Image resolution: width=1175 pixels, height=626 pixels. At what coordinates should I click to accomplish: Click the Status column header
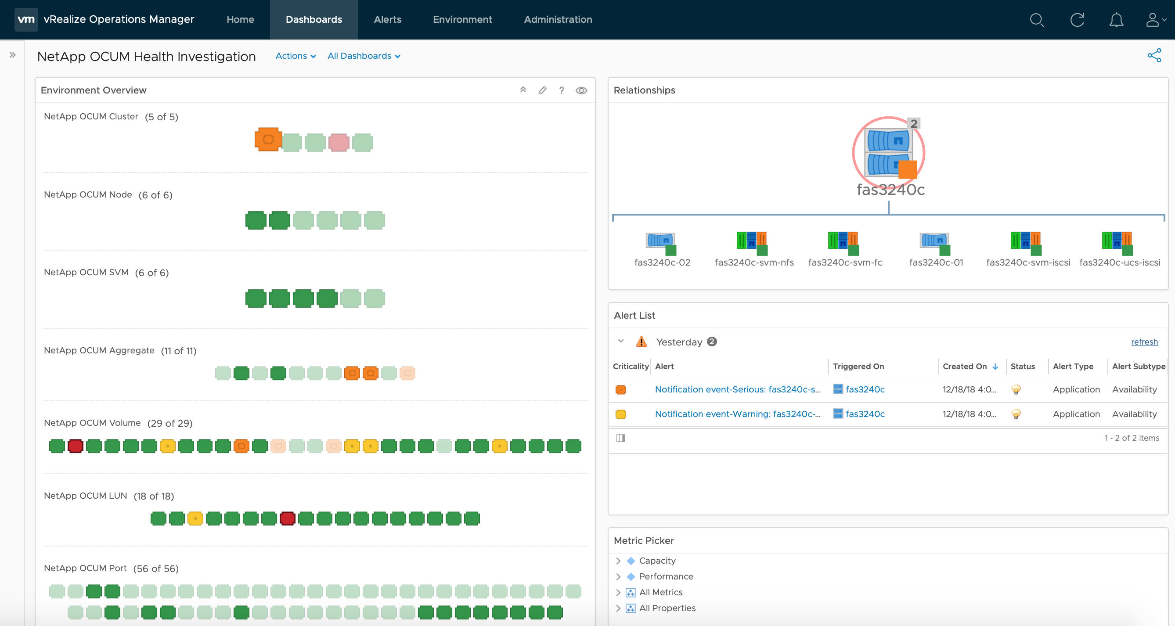point(1022,366)
